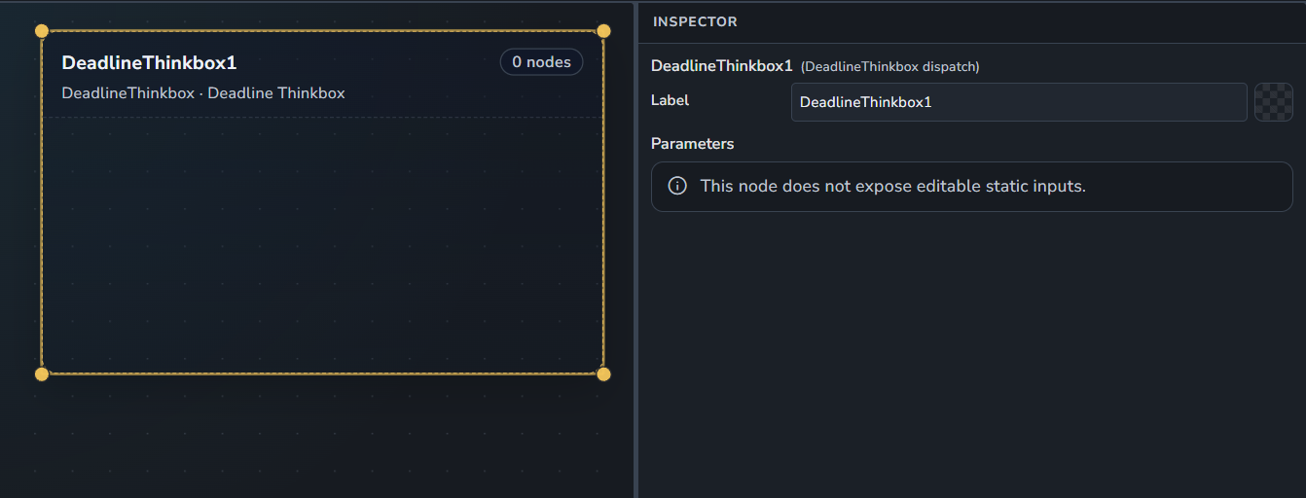Image resolution: width=1306 pixels, height=498 pixels.
Task: Click the "Label" field caption
Action: click(670, 100)
